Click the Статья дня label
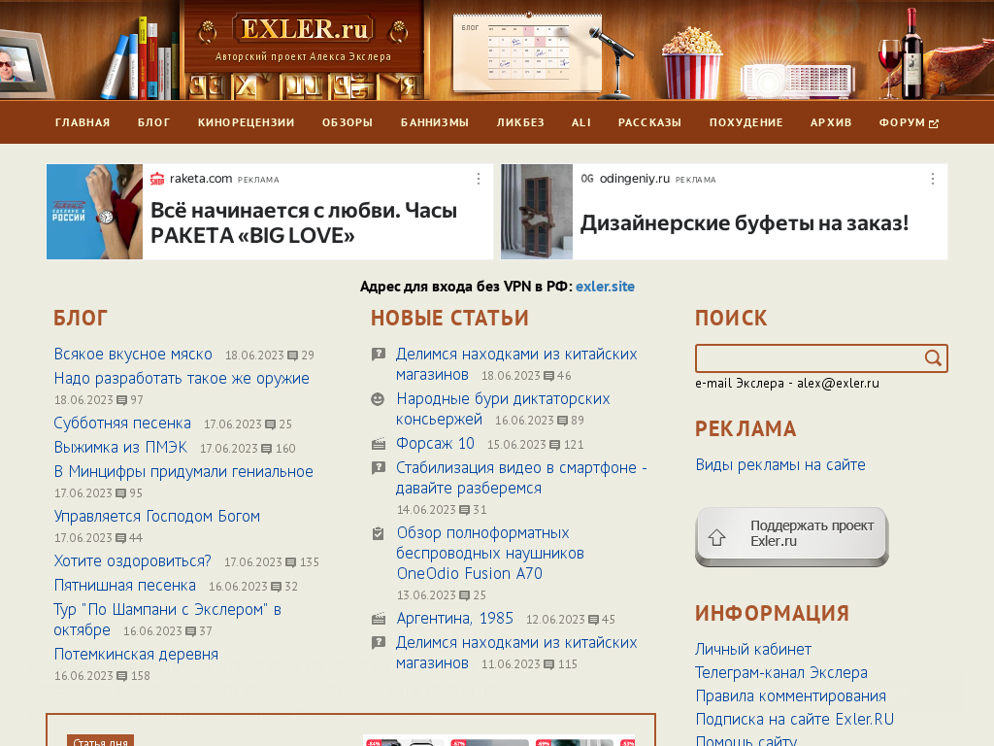Viewport: 994px width, 746px height. coord(100,740)
